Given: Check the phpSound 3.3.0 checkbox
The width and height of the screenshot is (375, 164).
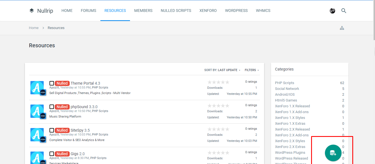Looking at the screenshot, I should (52, 107).
